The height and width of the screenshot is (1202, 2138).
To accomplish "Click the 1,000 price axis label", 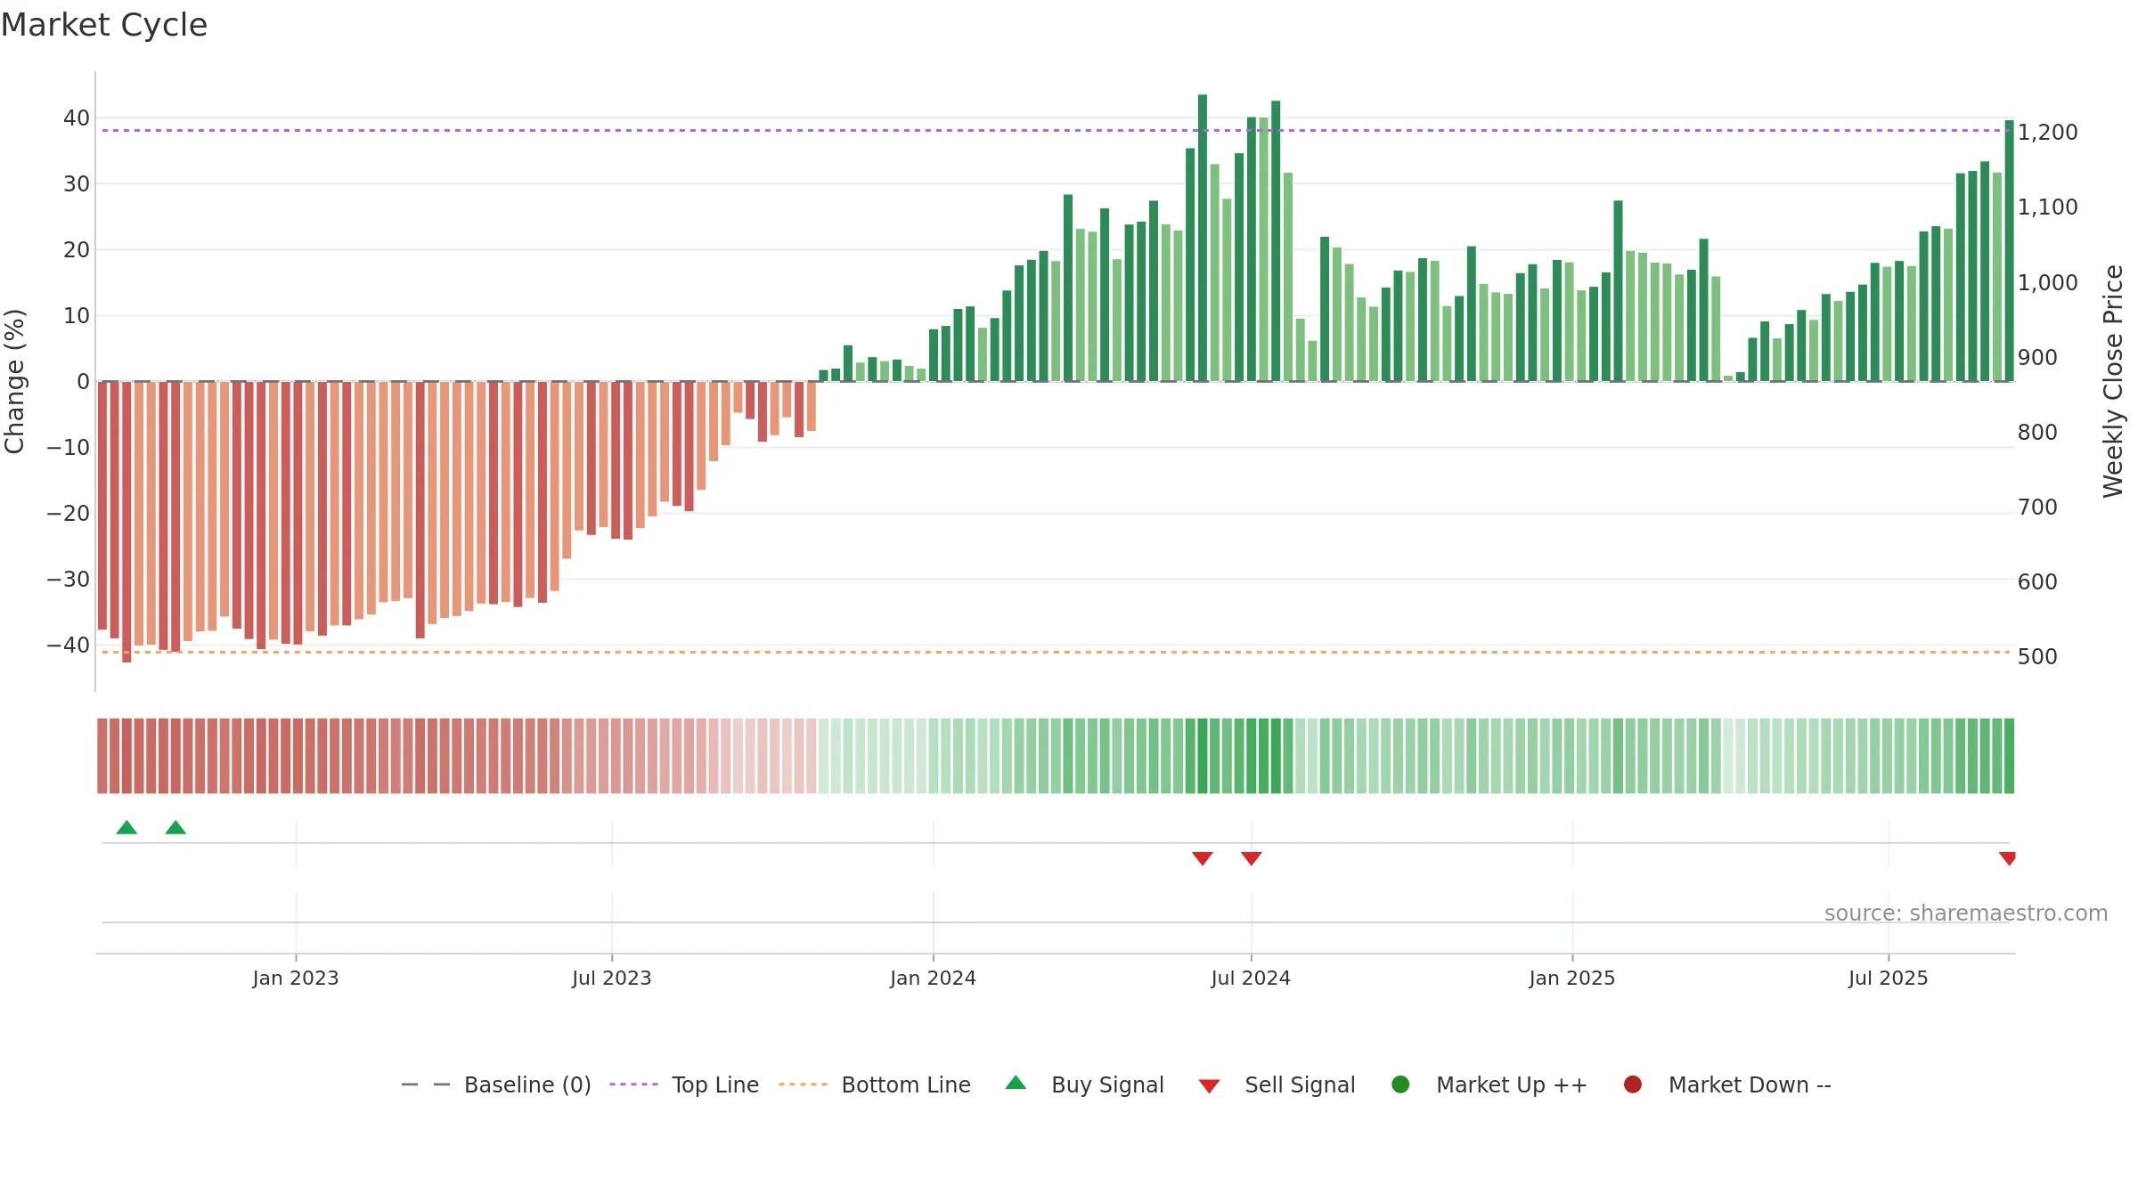I will coord(2048,282).
